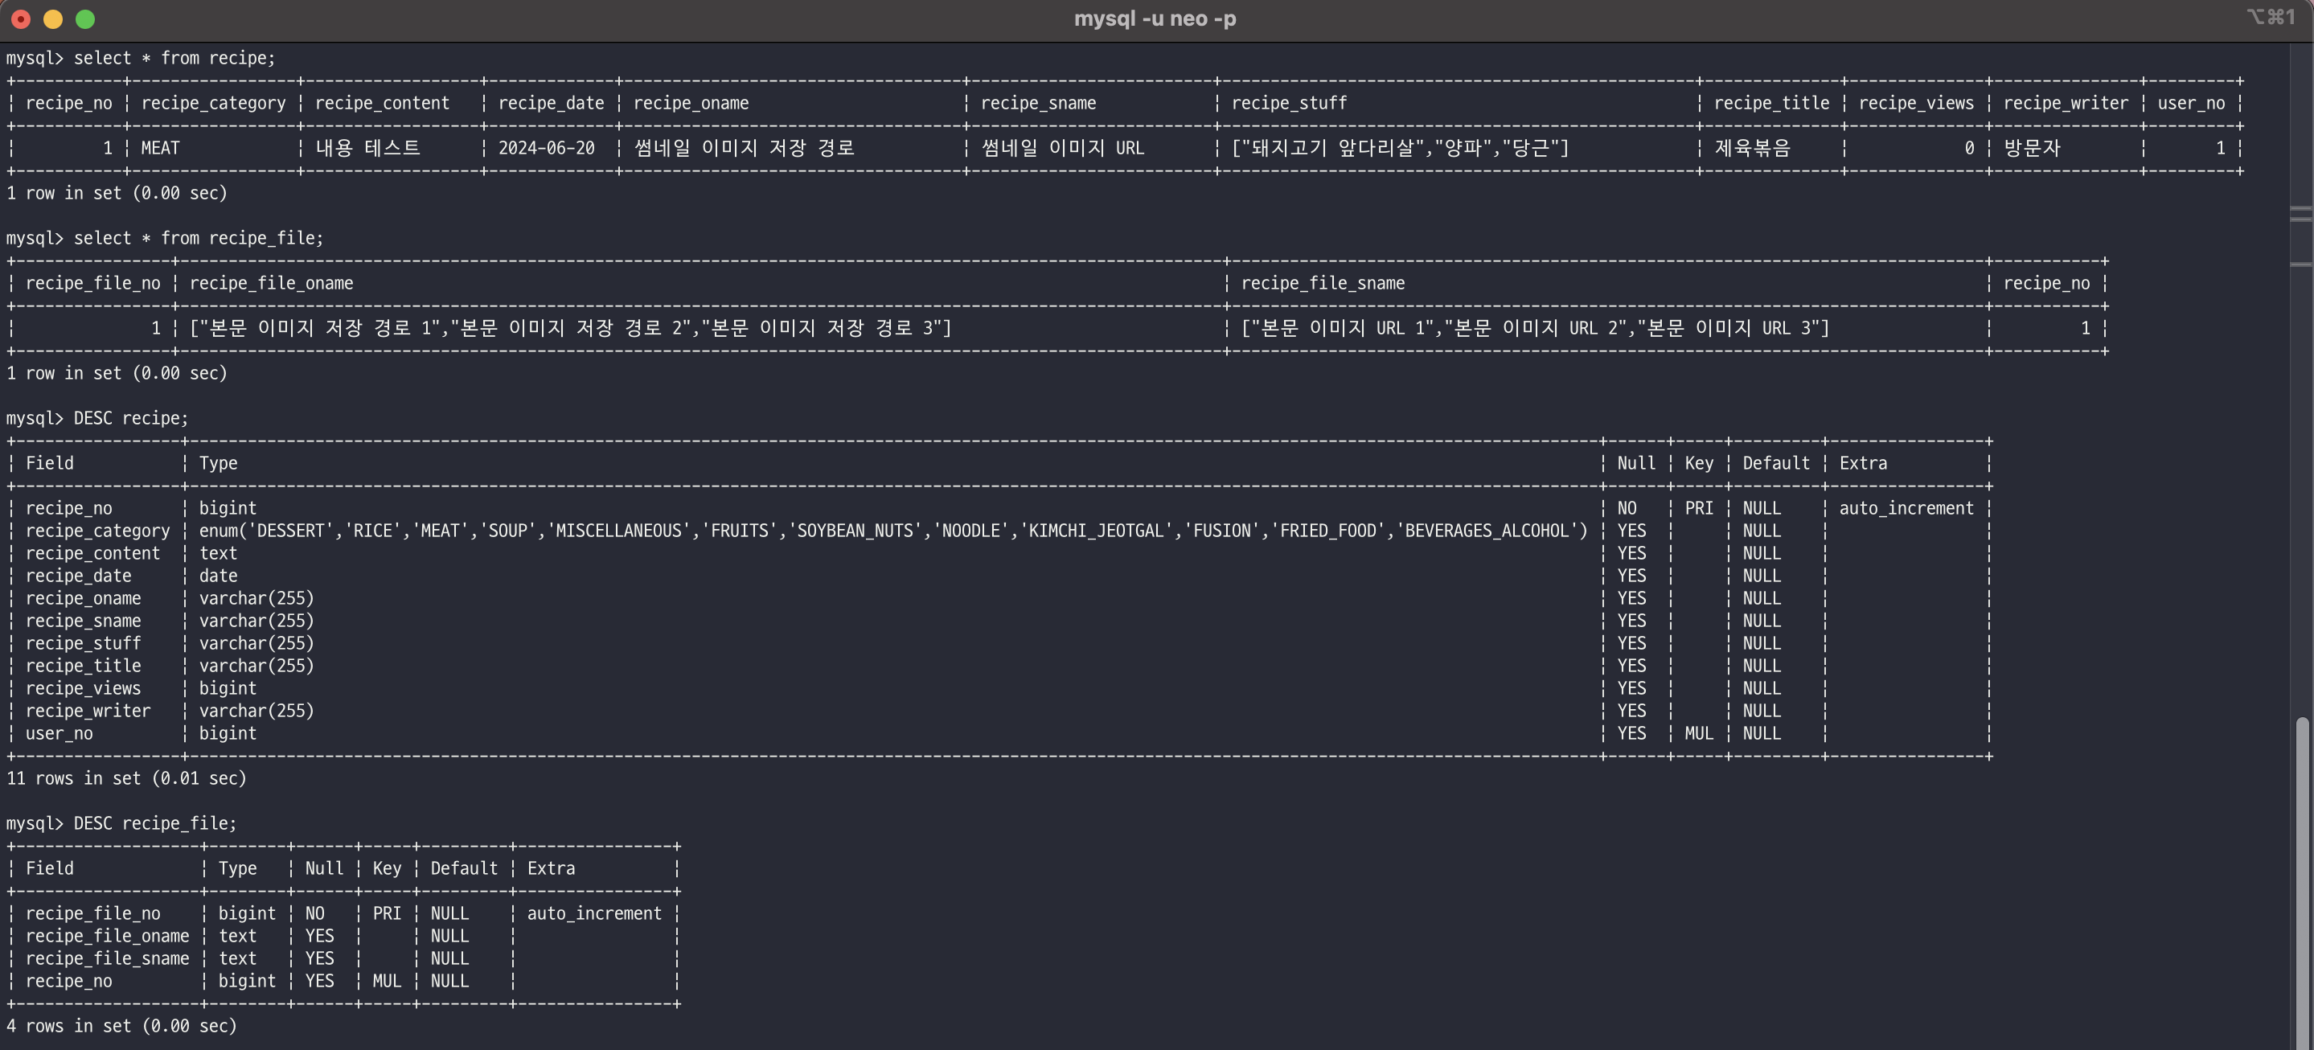Click the 'select * from recipe_file;' command line

198,238
